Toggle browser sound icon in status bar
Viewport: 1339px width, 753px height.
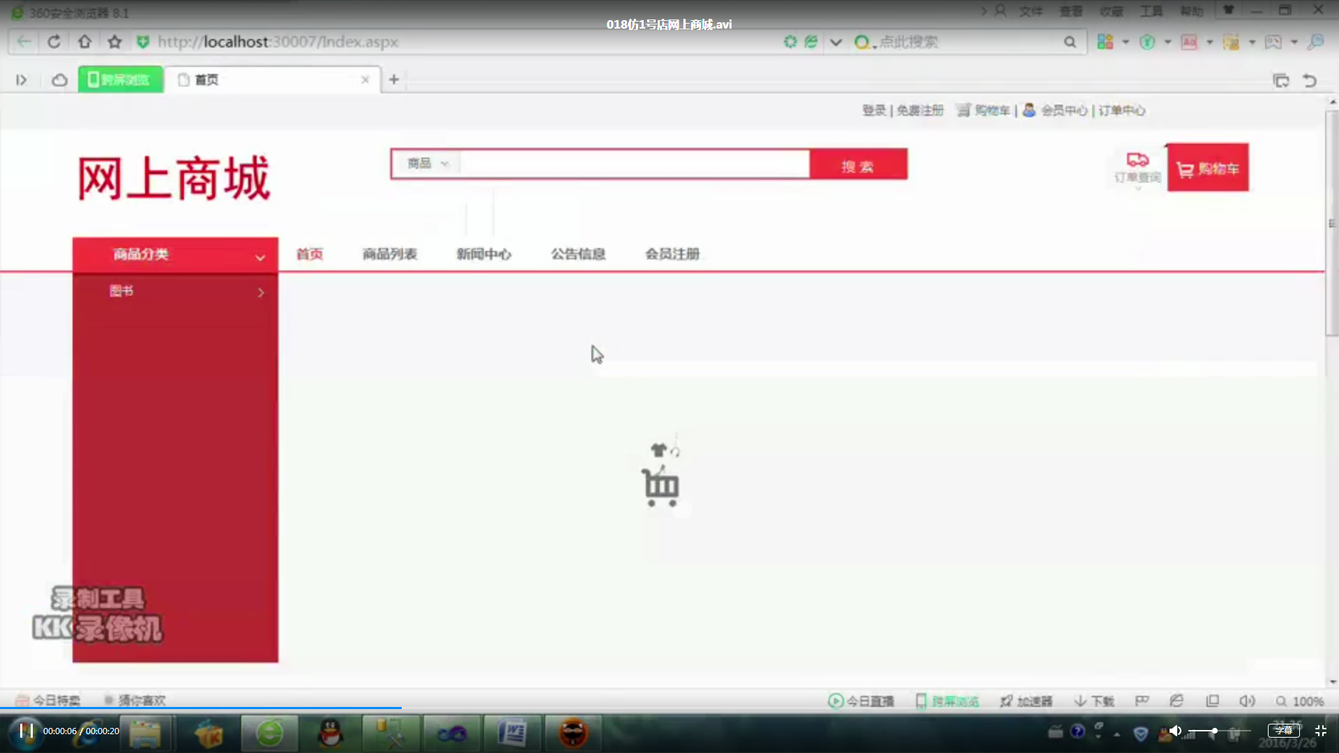(1247, 701)
